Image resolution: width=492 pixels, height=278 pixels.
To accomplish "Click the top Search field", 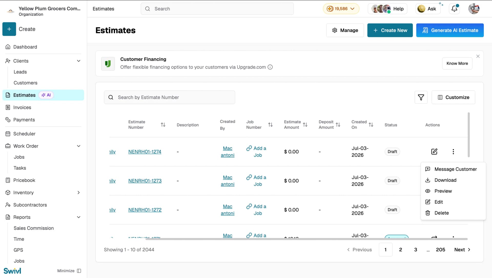I will pos(217,9).
